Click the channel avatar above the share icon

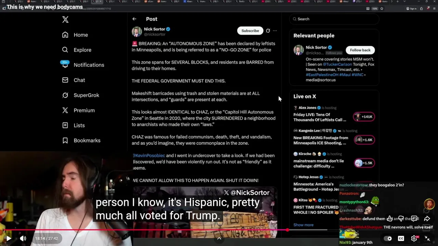pos(429,204)
